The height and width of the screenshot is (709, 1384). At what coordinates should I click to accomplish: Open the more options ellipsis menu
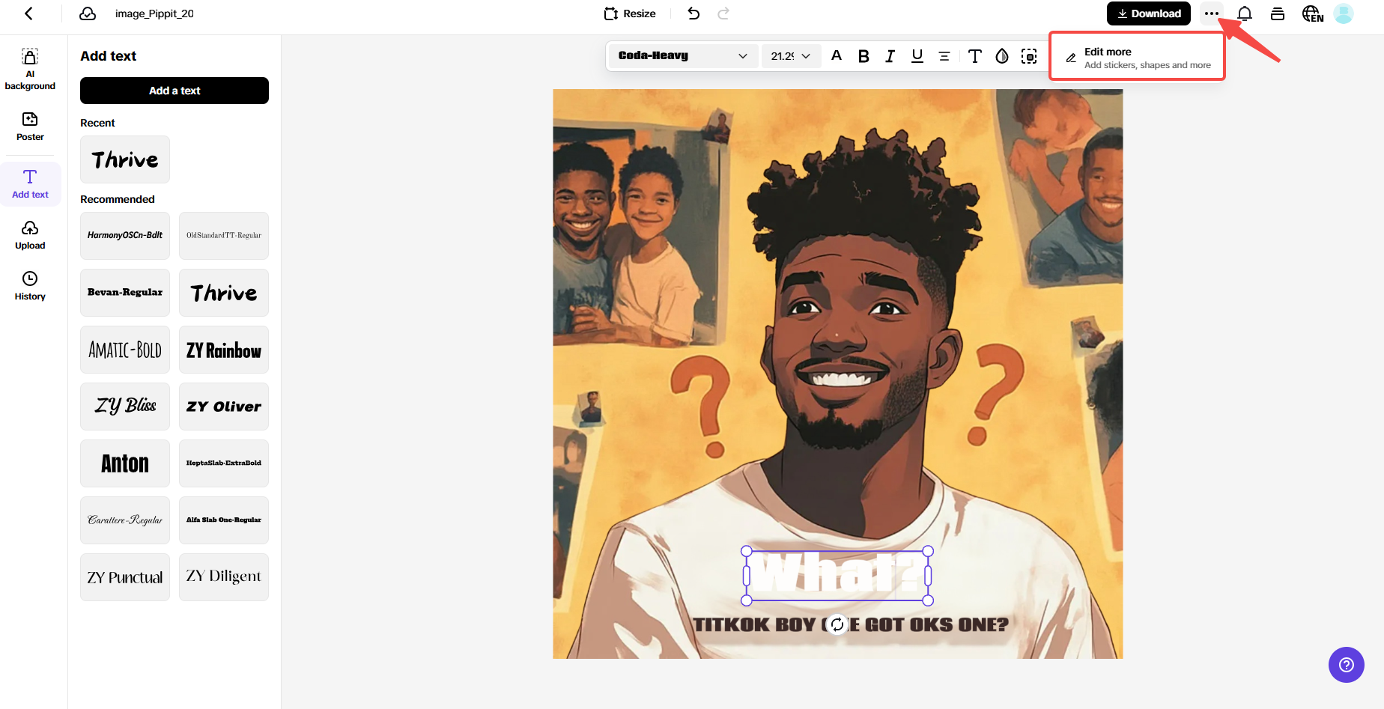pos(1211,13)
